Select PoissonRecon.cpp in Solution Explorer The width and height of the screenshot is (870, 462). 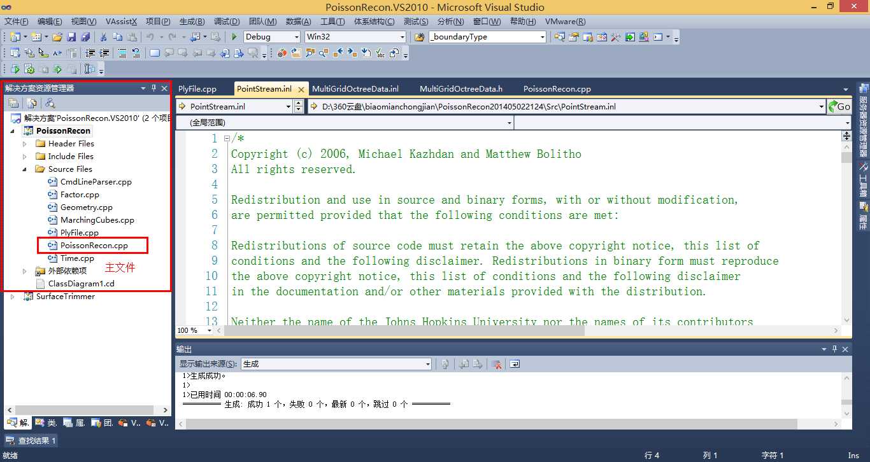pyautogui.click(x=94, y=246)
